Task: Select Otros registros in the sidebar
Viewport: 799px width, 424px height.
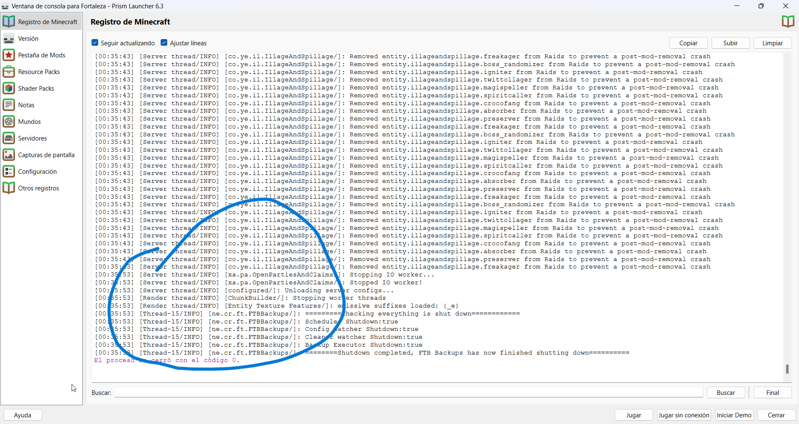Action: [39, 188]
